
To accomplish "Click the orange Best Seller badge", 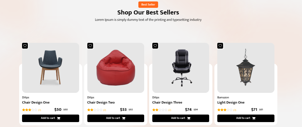I will tap(148, 5).
